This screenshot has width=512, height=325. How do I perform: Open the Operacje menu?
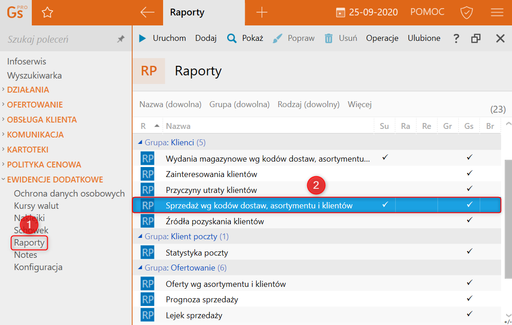(x=382, y=39)
